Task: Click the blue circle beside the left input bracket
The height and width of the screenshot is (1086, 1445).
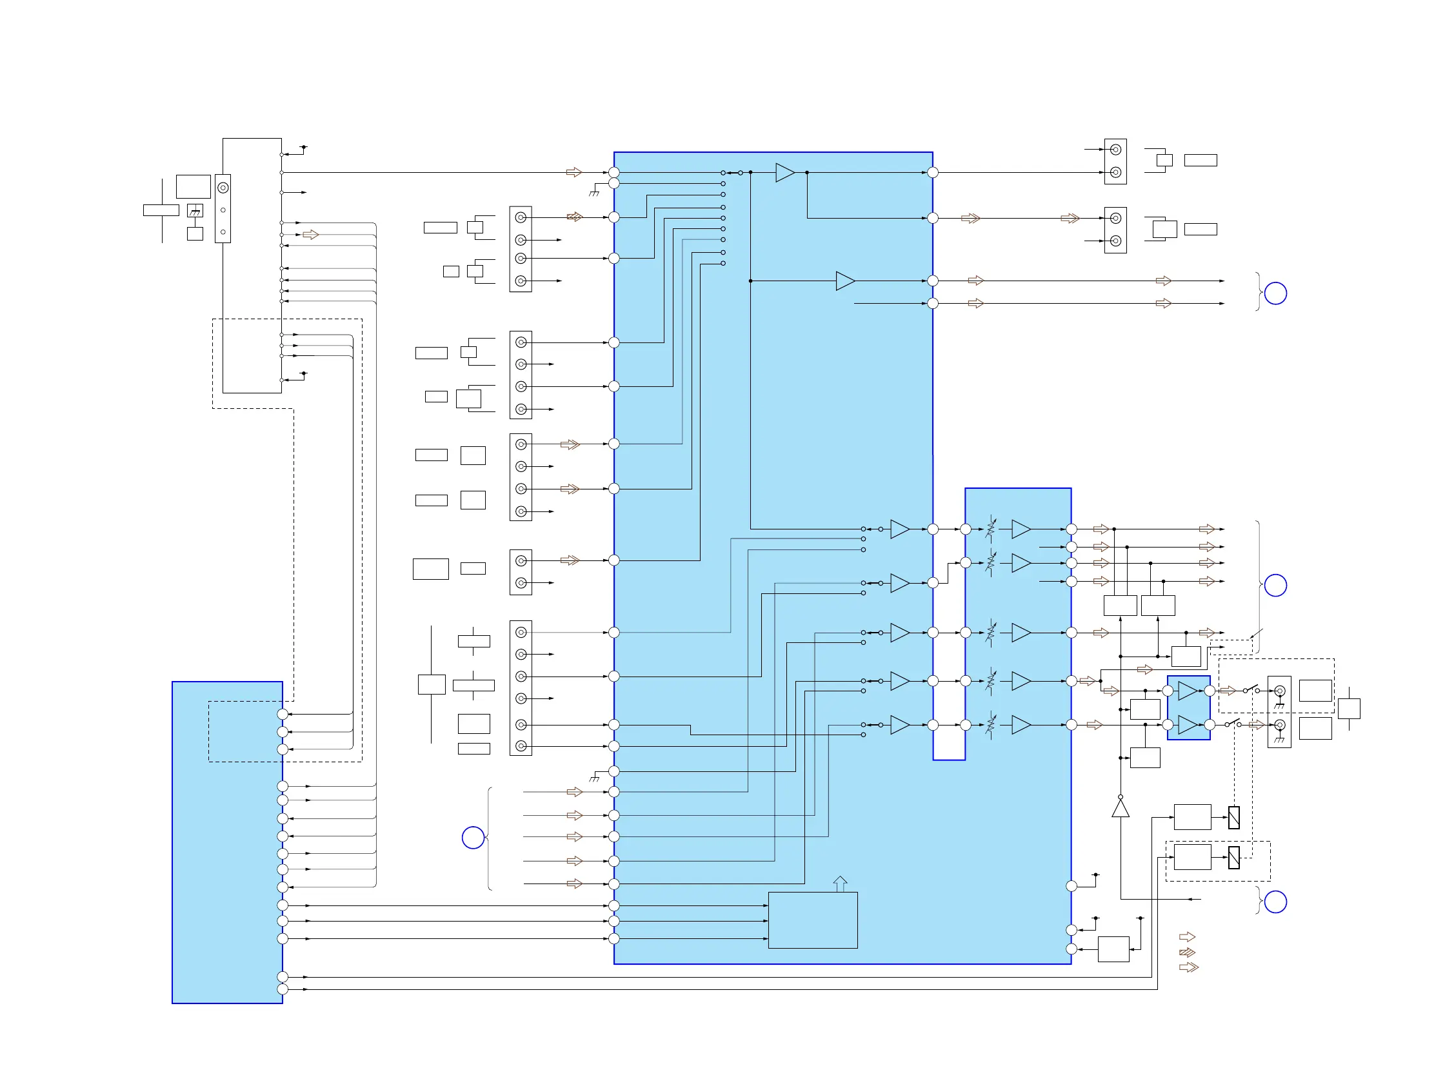Action: click(x=473, y=837)
